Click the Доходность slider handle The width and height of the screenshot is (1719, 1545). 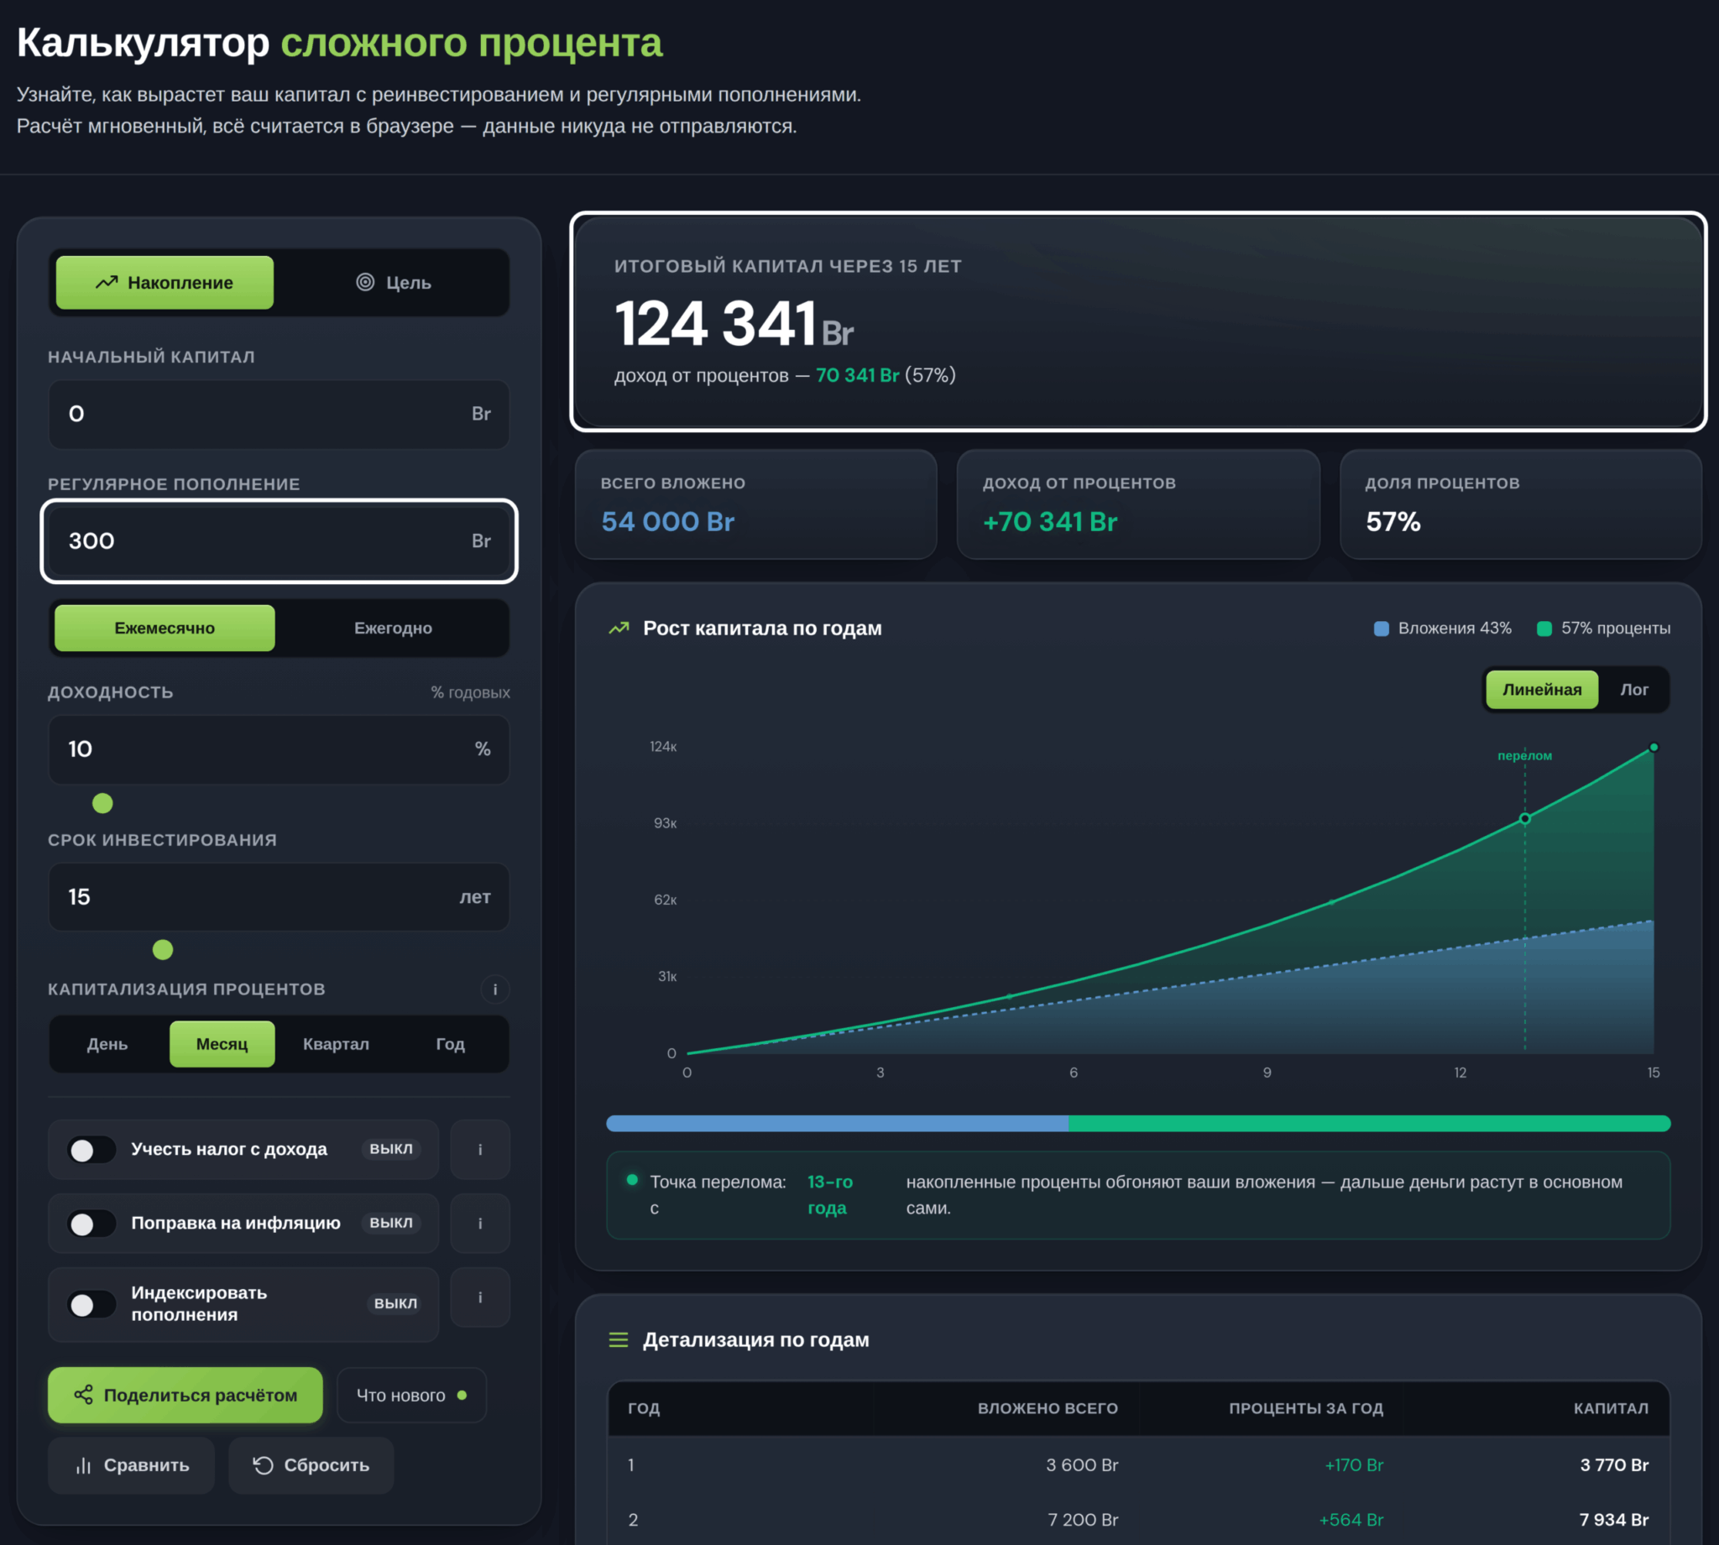(102, 803)
